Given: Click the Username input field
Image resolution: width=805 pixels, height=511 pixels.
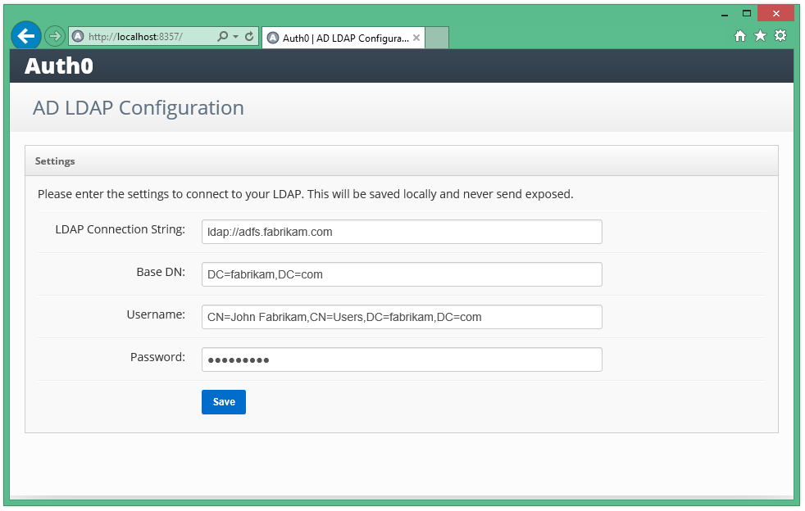Looking at the screenshot, I should (402, 317).
